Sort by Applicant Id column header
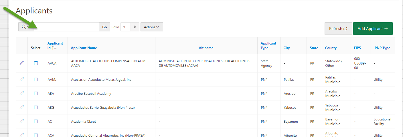 coord(55,45)
